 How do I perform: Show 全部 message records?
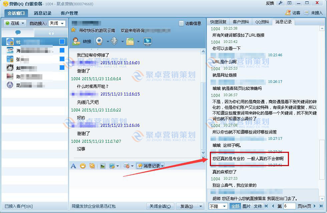(x=235, y=206)
